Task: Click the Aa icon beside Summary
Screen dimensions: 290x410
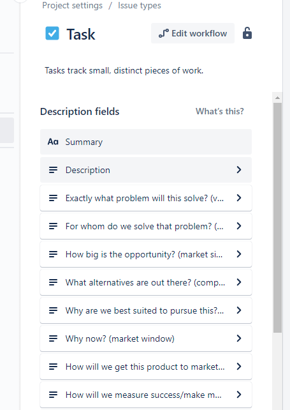Action: tap(53, 142)
